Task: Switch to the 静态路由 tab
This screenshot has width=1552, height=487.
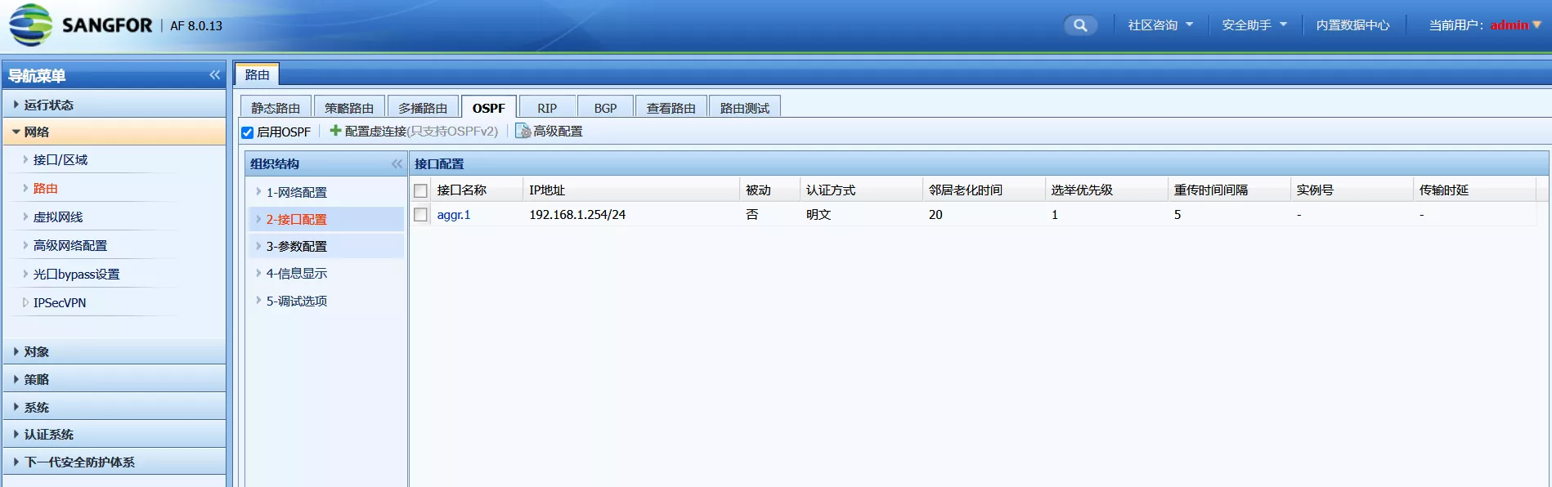Action: coord(276,108)
